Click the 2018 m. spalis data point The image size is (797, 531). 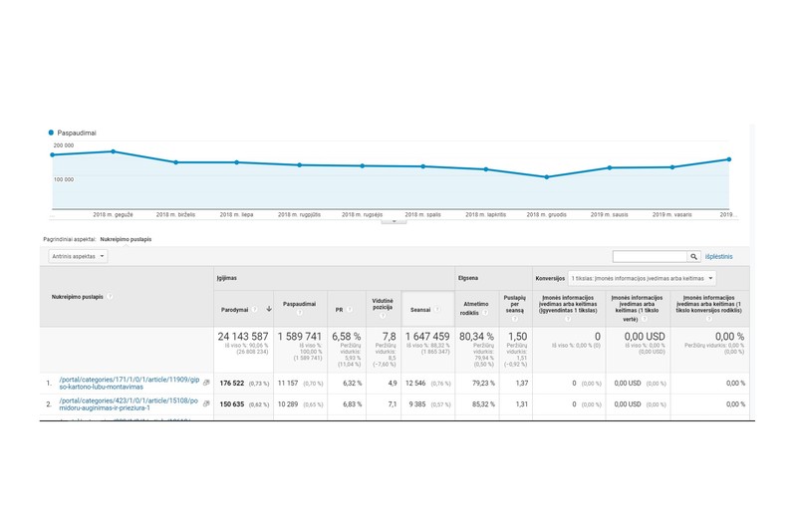423,166
